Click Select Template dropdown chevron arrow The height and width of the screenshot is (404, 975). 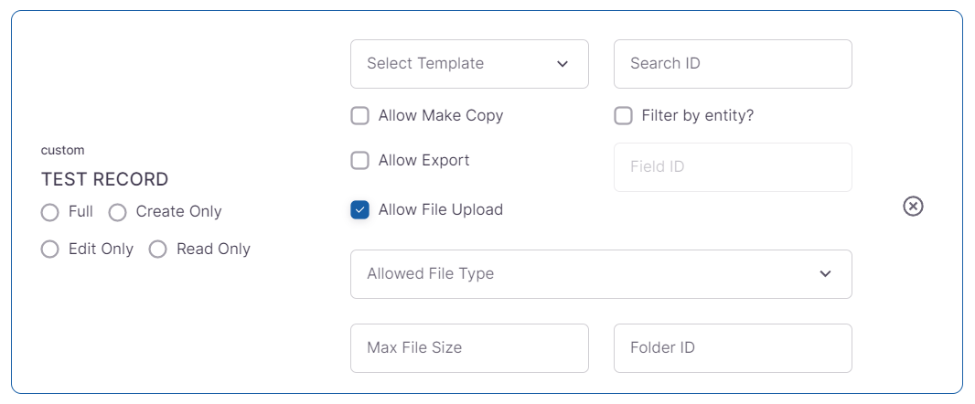[562, 64]
